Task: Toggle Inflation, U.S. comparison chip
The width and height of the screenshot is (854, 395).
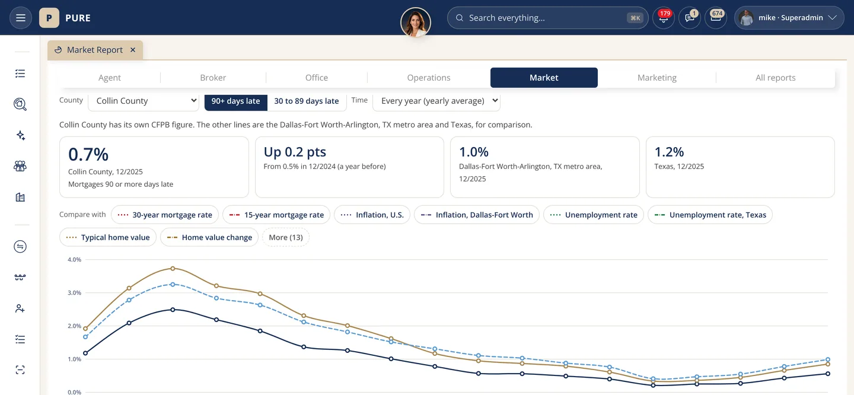Action: click(x=372, y=215)
